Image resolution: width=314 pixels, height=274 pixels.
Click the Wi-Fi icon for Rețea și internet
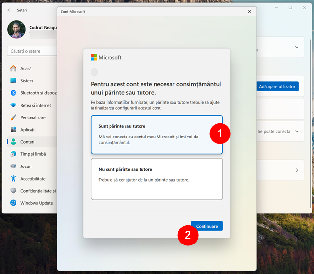click(13, 105)
